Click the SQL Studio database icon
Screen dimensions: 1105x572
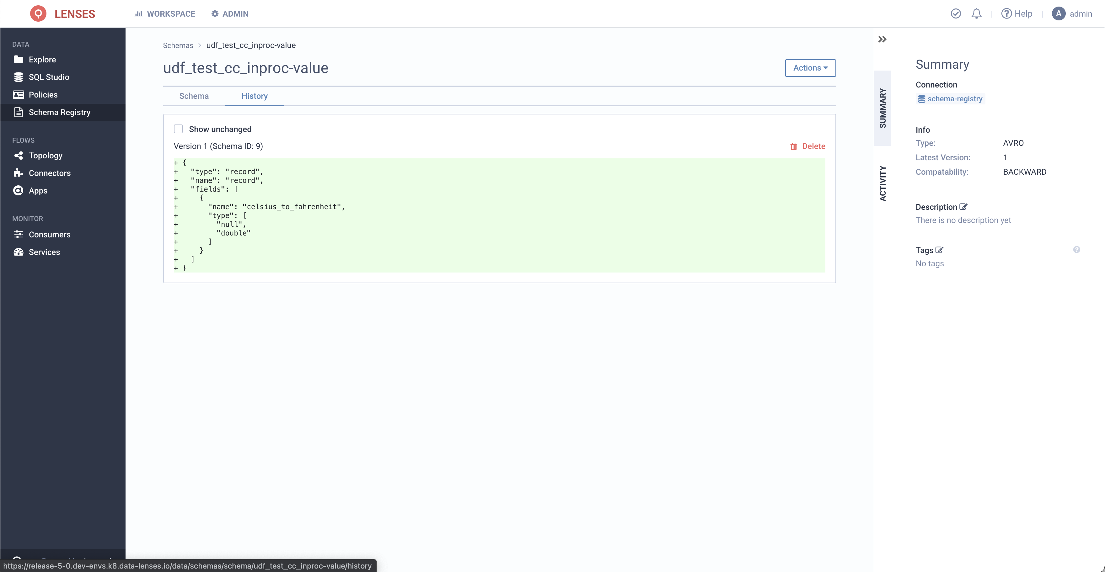pos(19,77)
